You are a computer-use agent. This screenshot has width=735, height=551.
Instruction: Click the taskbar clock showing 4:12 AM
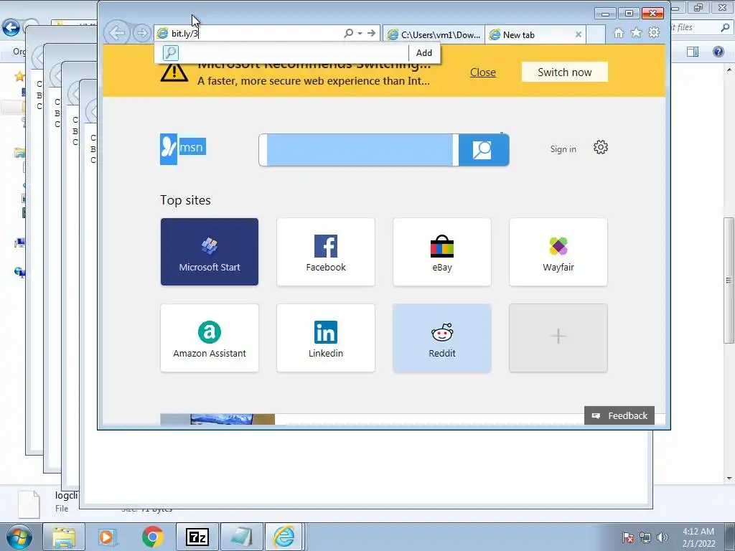(698, 537)
